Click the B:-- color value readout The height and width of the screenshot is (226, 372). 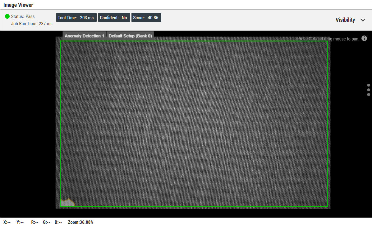pos(58,222)
